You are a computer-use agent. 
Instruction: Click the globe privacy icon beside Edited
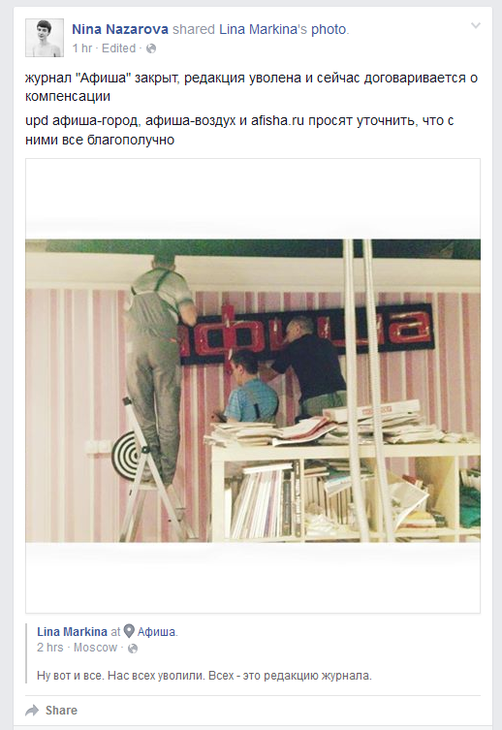(151, 48)
